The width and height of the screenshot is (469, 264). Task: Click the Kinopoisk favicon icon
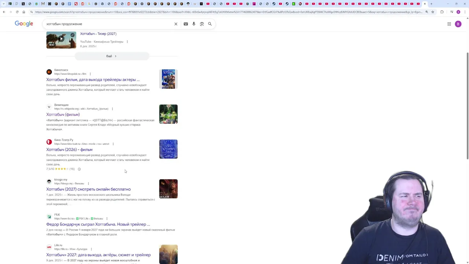(x=49, y=72)
